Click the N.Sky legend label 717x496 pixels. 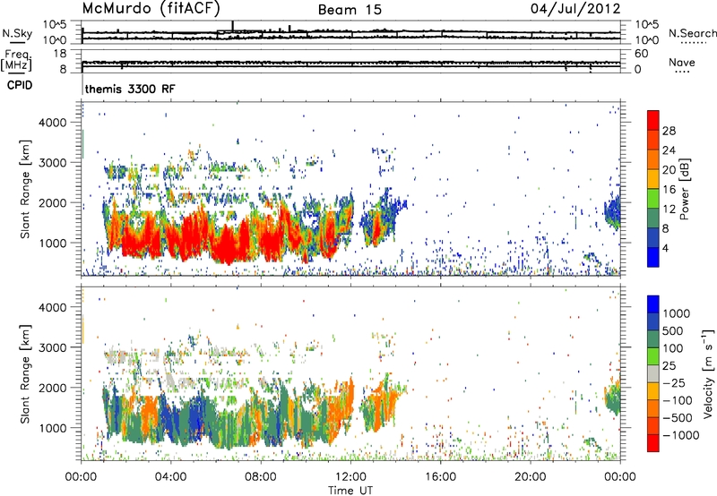(17, 33)
